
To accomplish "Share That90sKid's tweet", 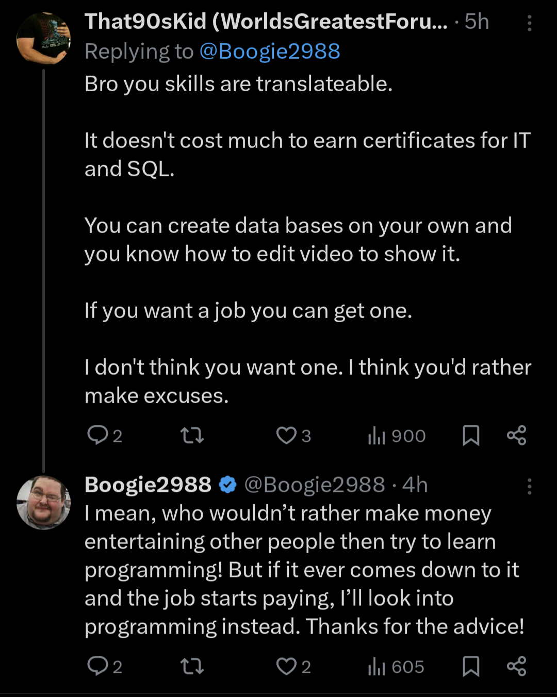I will click(x=517, y=436).
